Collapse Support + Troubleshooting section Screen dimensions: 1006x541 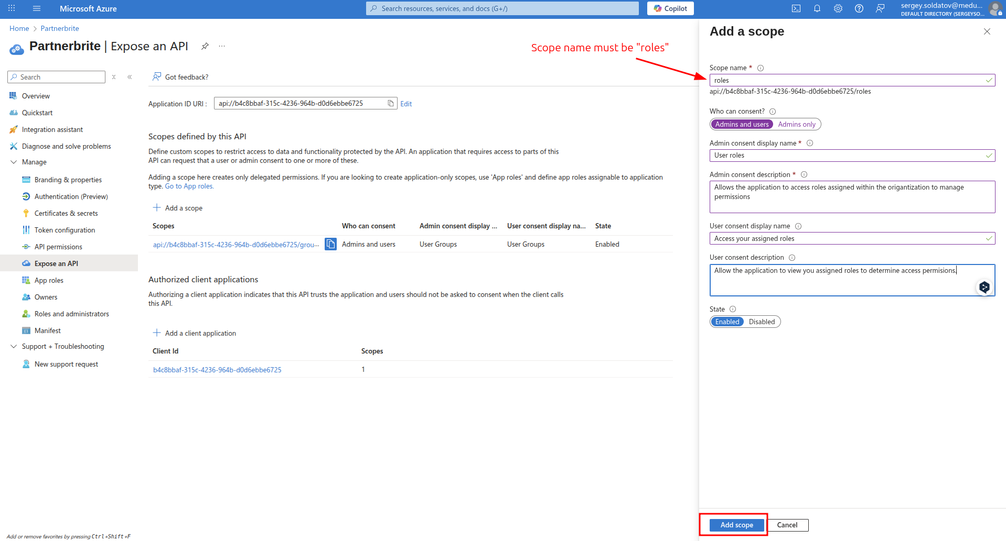pyautogui.click(x=14, y=346)
